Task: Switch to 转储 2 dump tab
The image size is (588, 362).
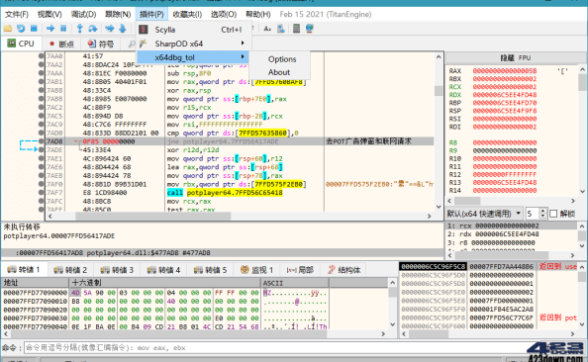Action: point(70,270)
